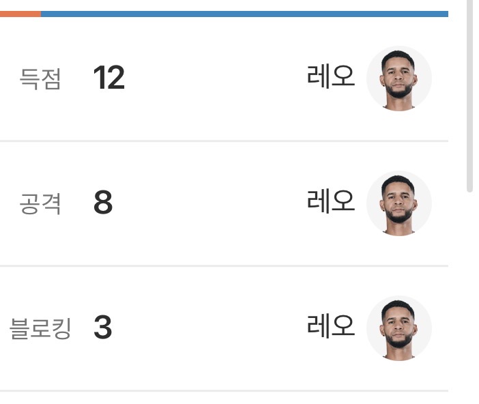This screenshot has height=404, width=479.
Task: Open player 레오 from the 공격 row
Action: coord(331,203)
